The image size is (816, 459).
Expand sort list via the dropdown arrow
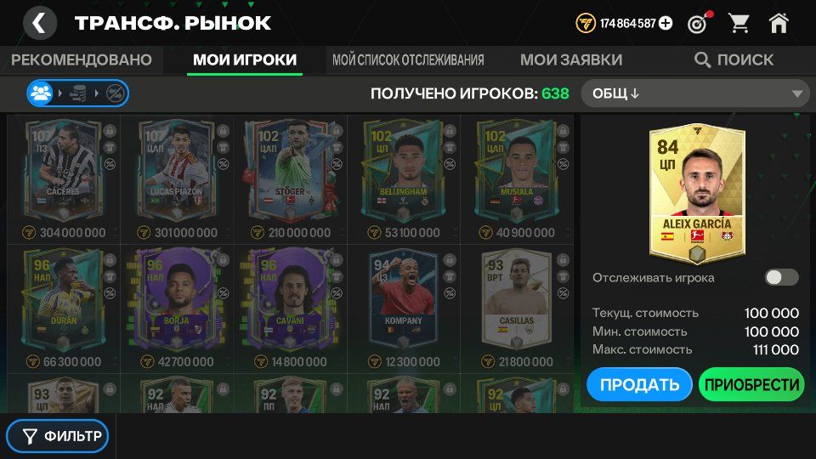click(797, 94)
